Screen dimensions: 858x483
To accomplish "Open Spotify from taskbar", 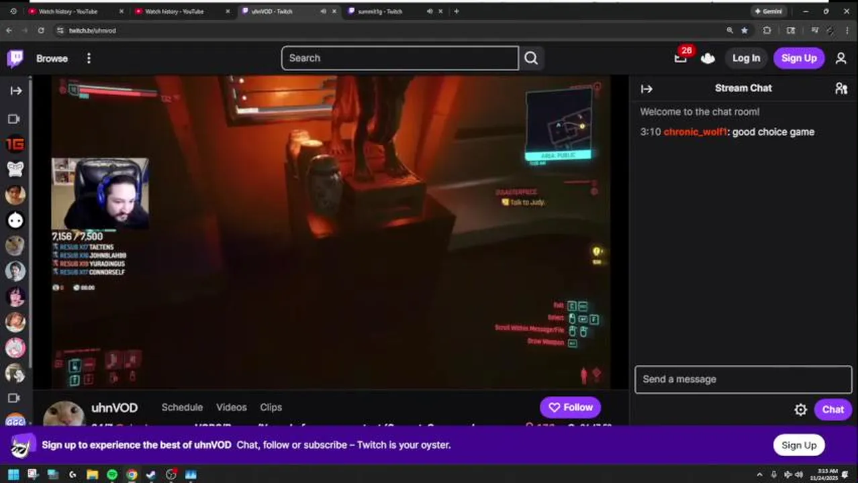I will pyautogui.click(x=112, y=475).
